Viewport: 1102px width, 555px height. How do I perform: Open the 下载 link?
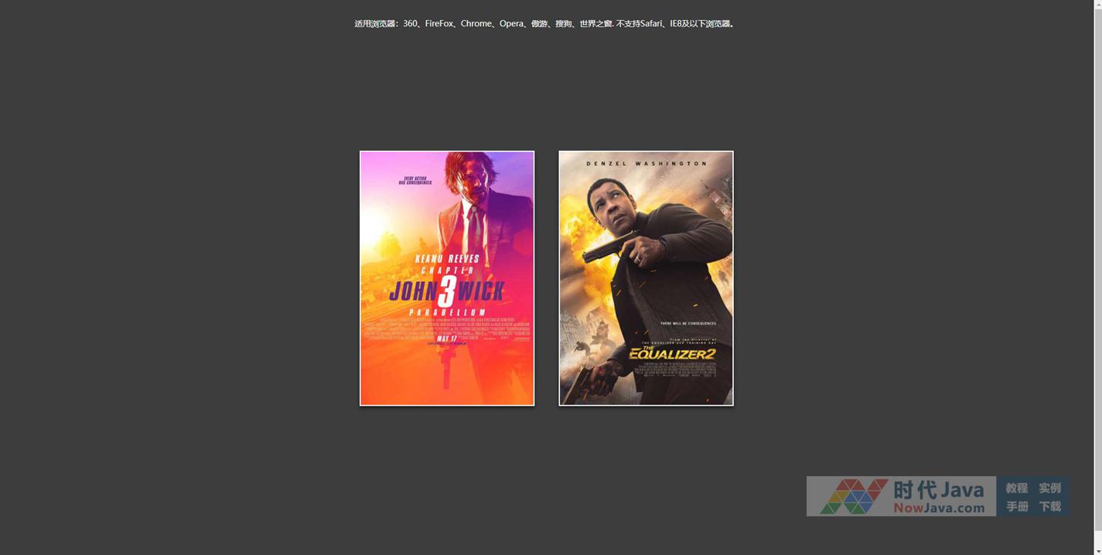pos(1049,506)
